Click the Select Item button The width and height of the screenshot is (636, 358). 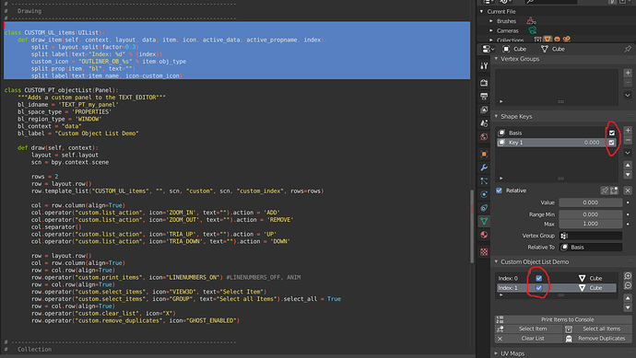528,329
